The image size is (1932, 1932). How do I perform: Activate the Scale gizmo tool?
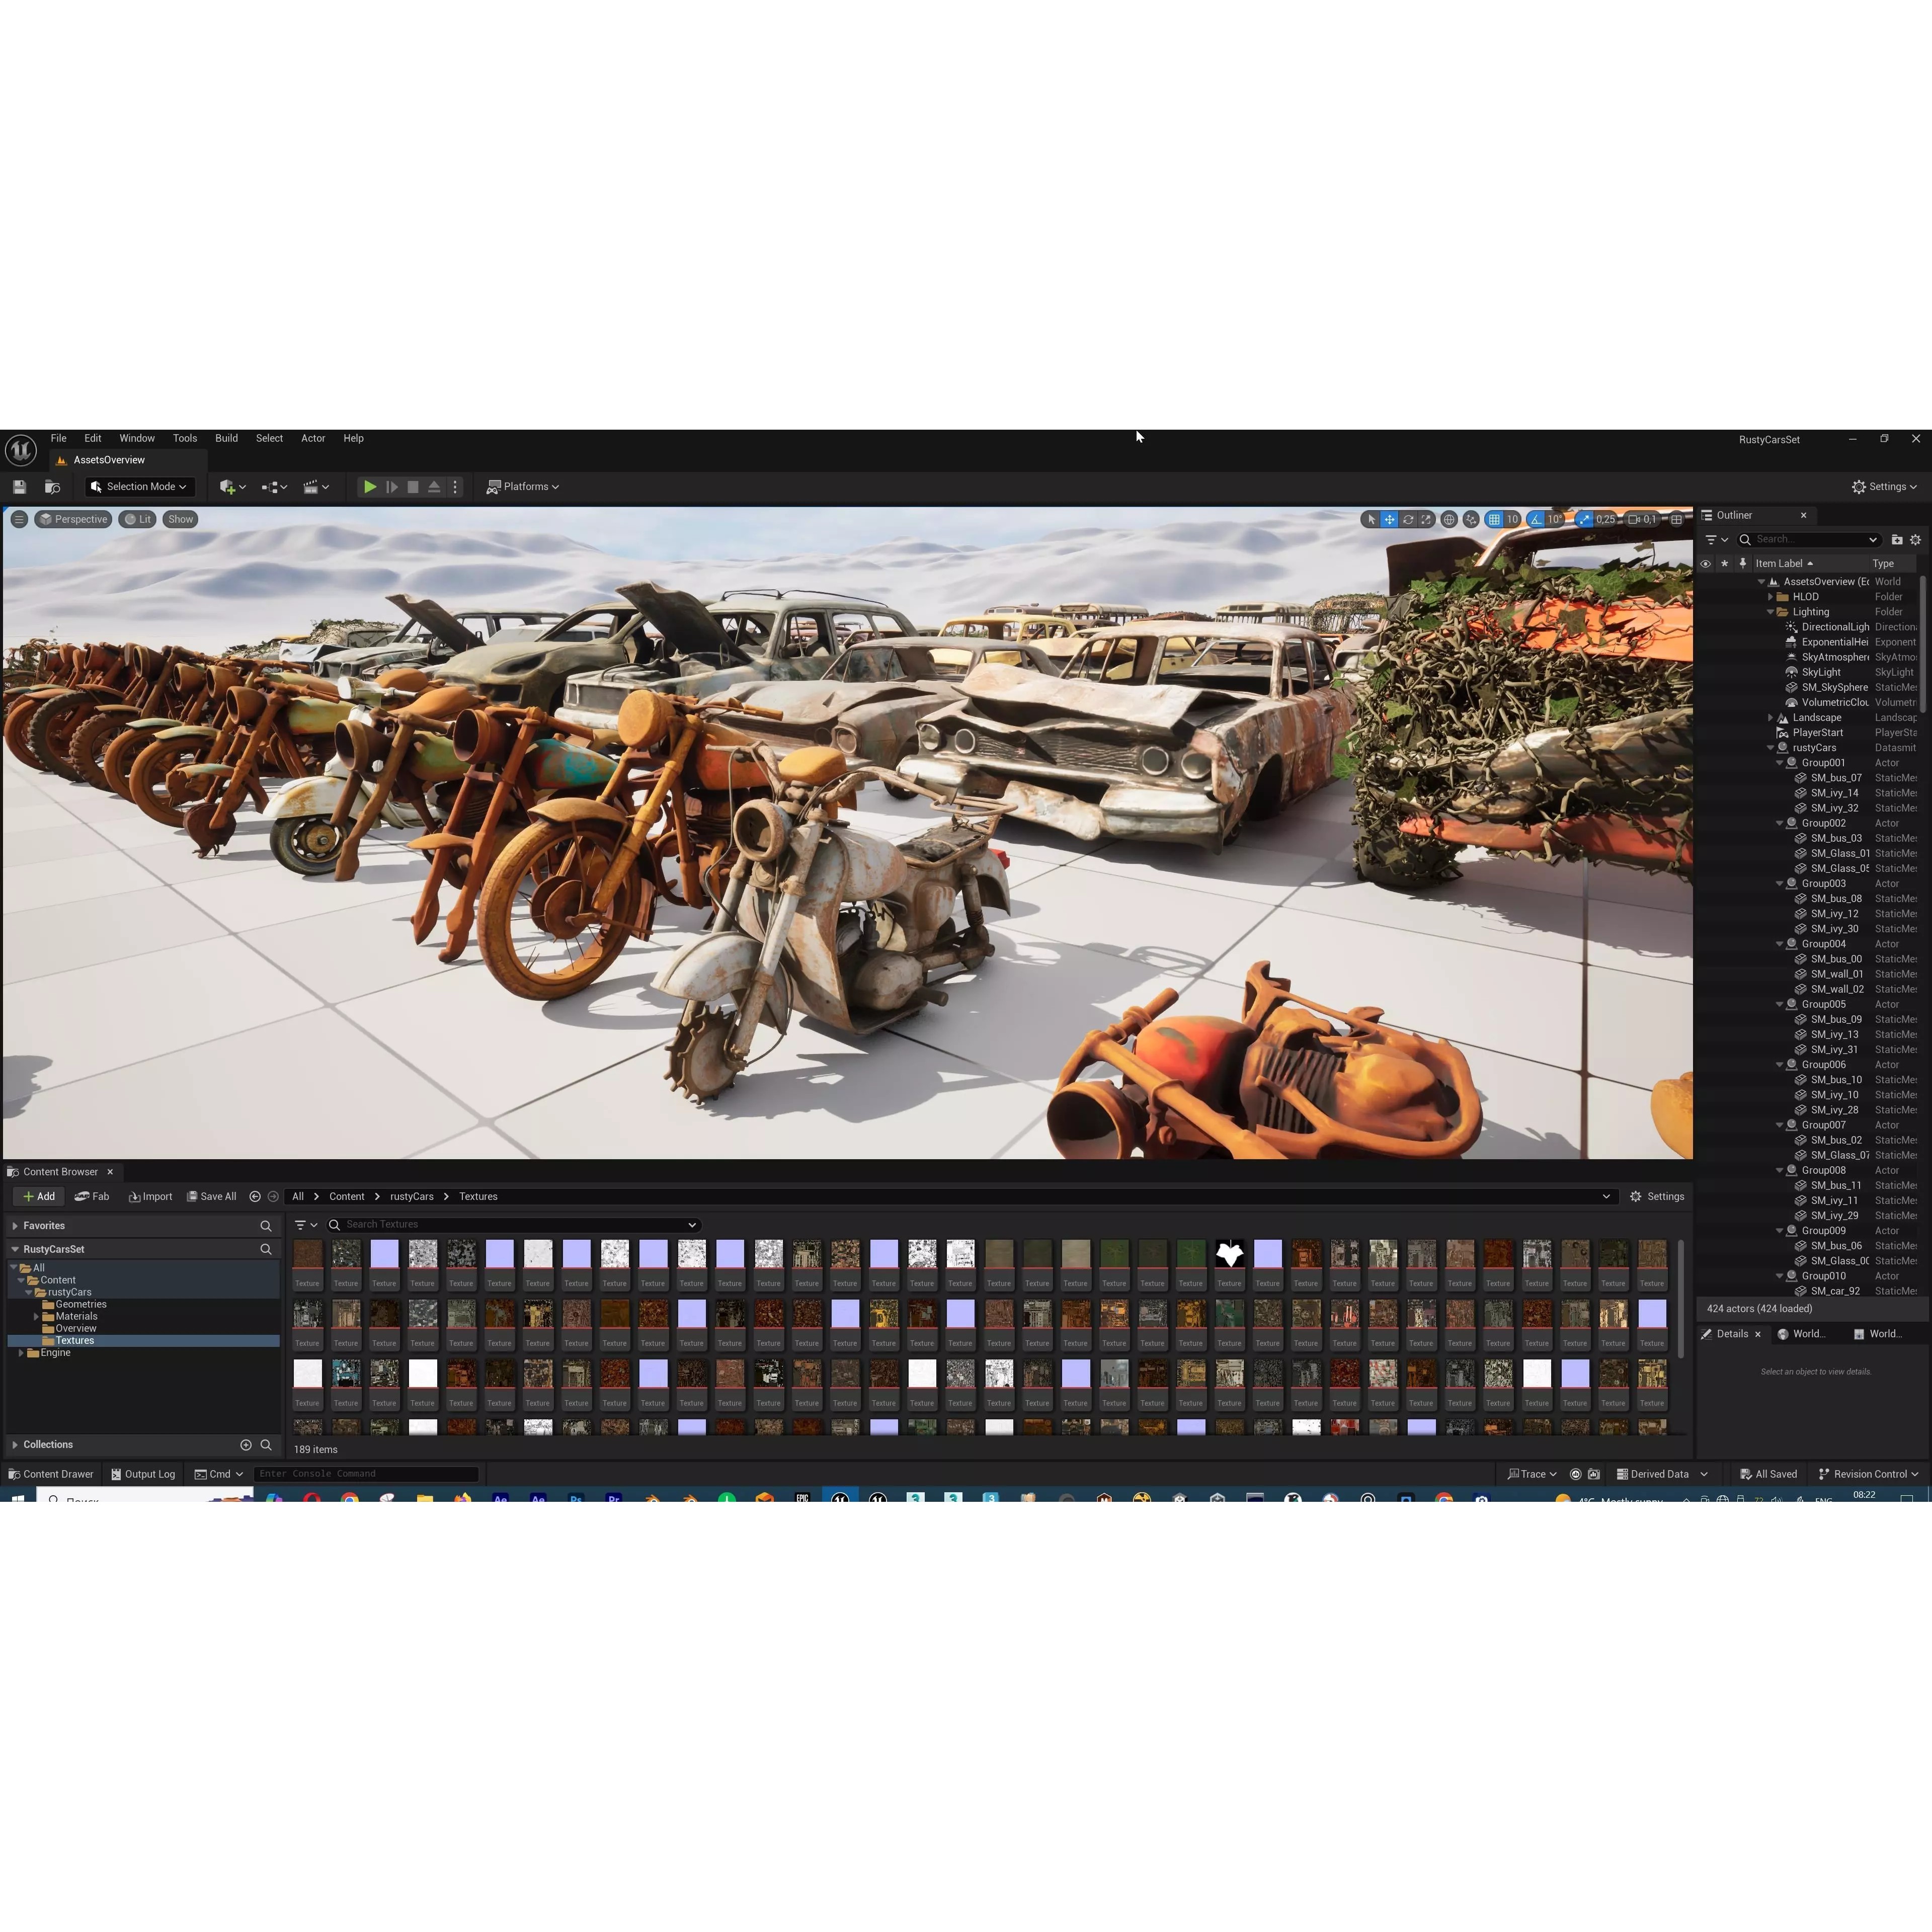click(1426, 519)
